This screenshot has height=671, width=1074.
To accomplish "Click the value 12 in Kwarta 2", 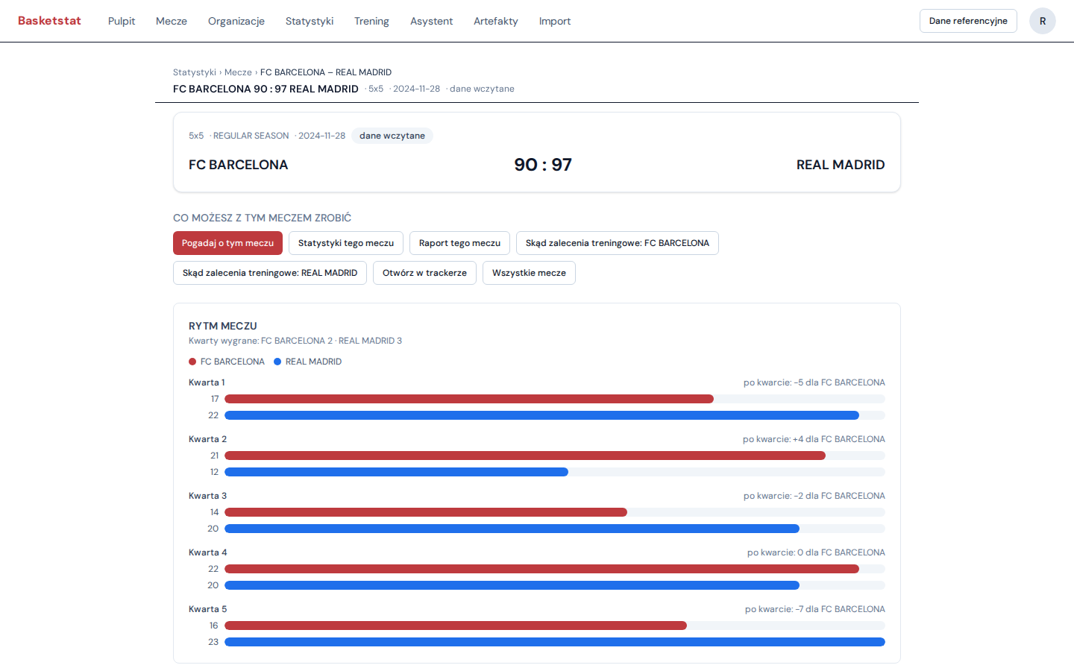I will [x=215, y=472].
